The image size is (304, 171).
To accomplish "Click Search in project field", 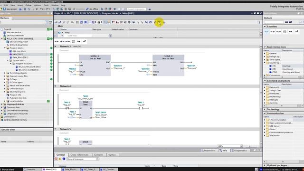I will pyautogui.click(x=136, y=9).
